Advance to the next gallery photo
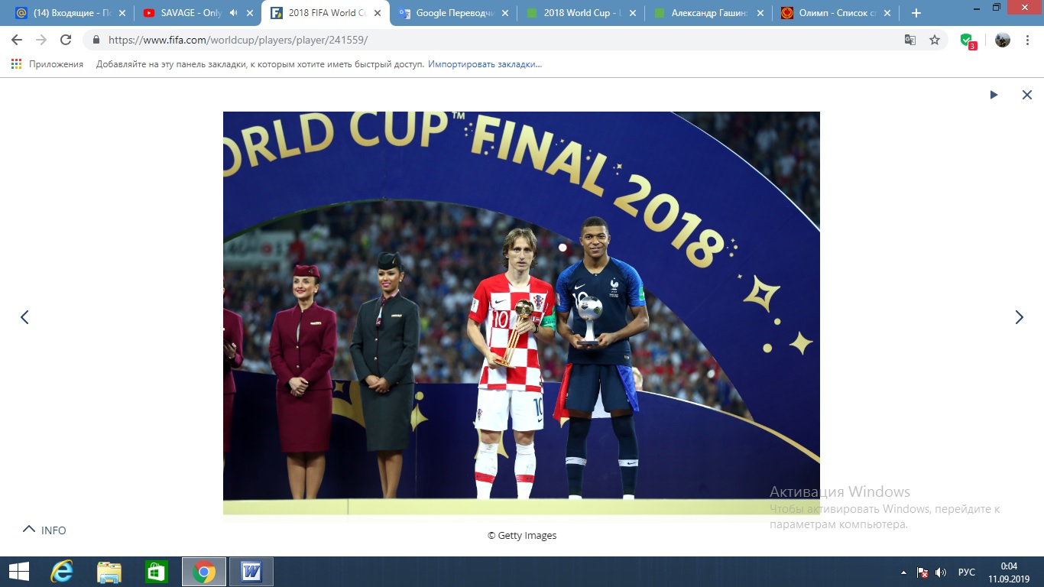Screen dimensions: 1044x587 coord(1019,317)
